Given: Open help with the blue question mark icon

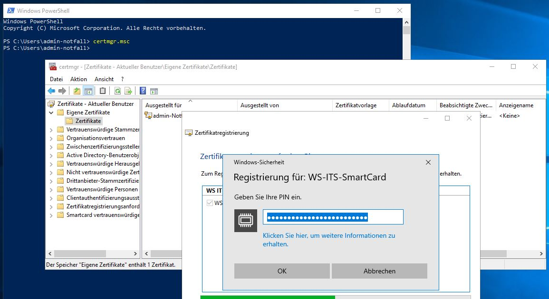Looking at the screenshot, I should point(143,91).
